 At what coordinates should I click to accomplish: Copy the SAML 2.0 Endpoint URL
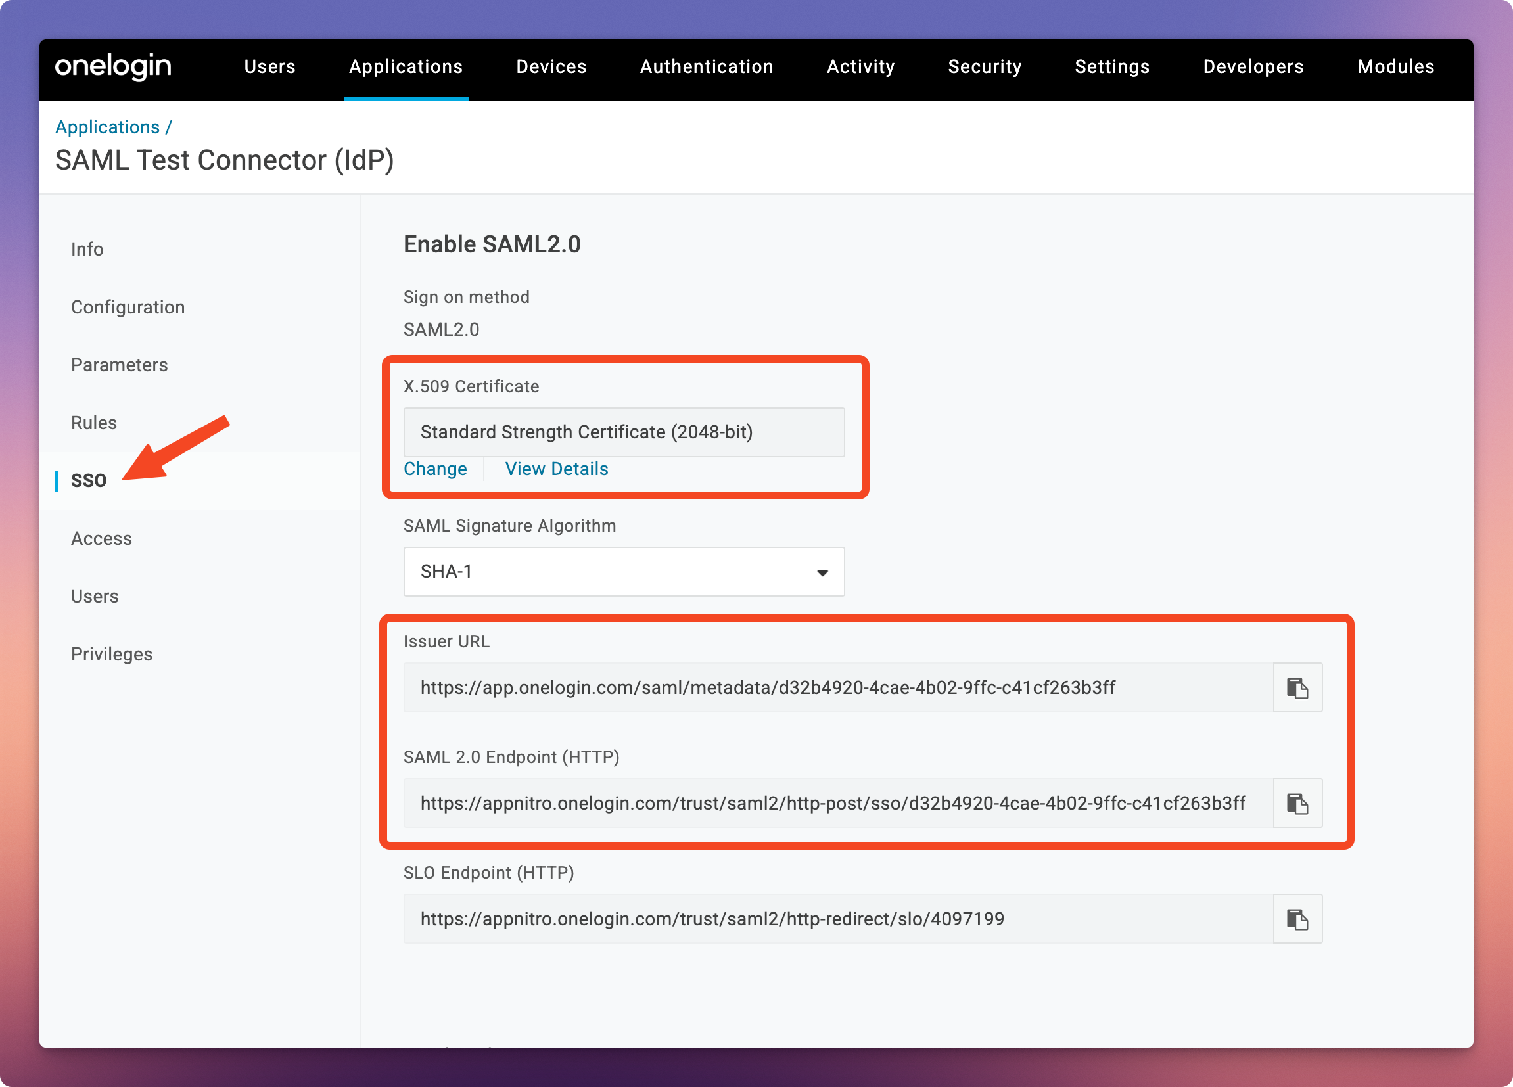coord(1297,803)
